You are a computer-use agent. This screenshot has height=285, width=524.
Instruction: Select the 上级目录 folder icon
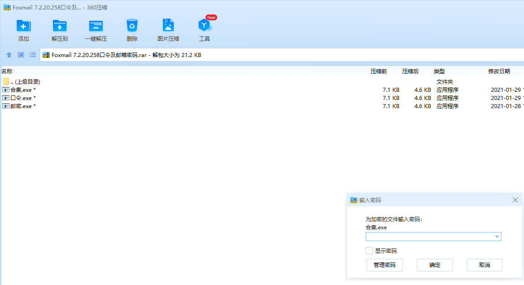6,81
